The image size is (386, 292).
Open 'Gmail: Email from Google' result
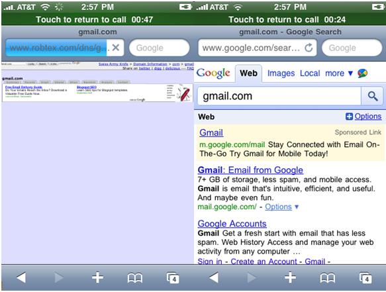pyautogui.click(x=250, y=170)
